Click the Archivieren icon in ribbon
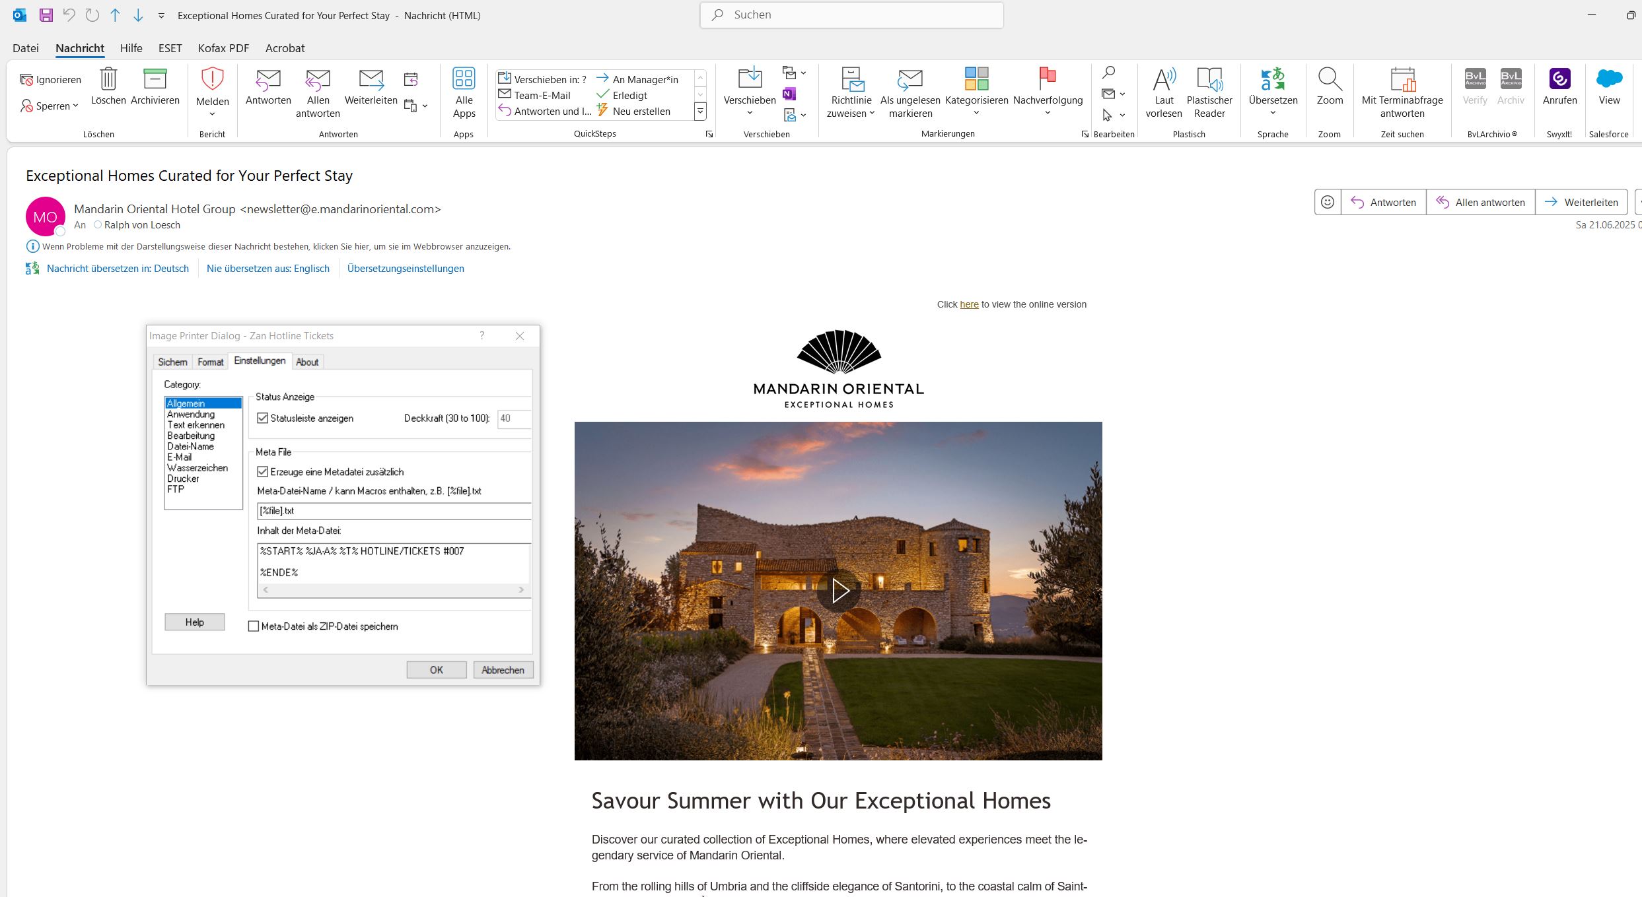Image resolution: width=1642 pixels, height=897 pixels. coord(155,79)
